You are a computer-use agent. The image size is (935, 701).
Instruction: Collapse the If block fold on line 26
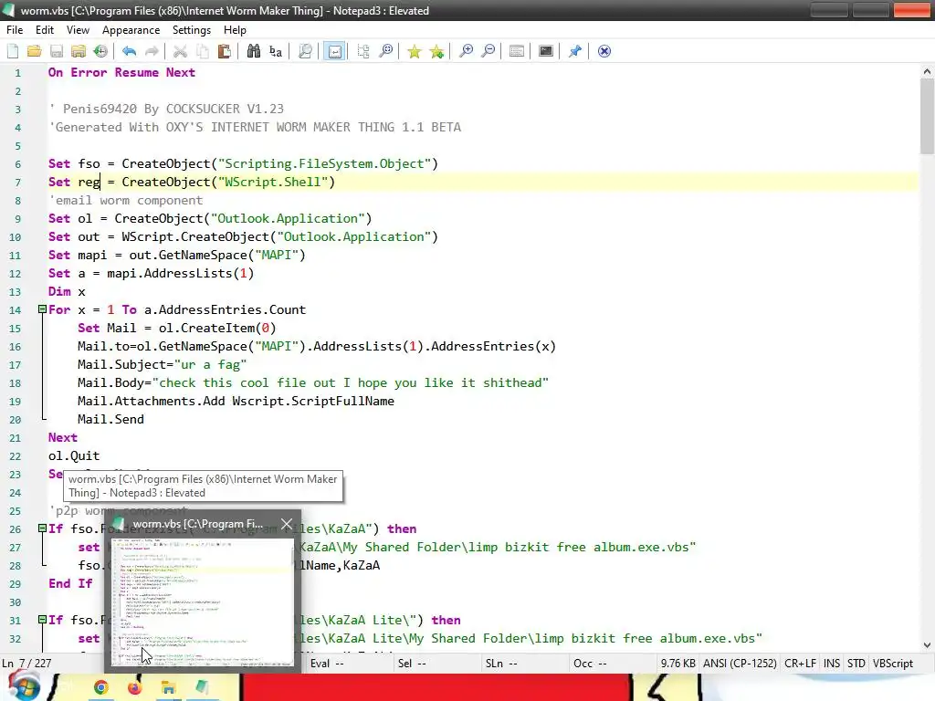click(x=42, y=528)
